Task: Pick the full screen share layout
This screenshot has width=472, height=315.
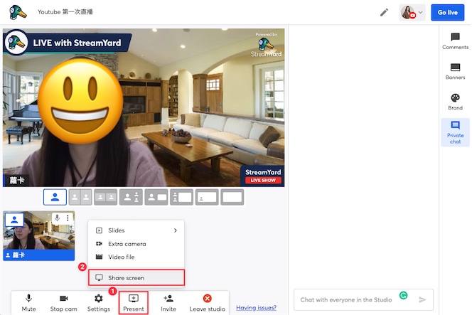Action: click(x=232, y=197)
